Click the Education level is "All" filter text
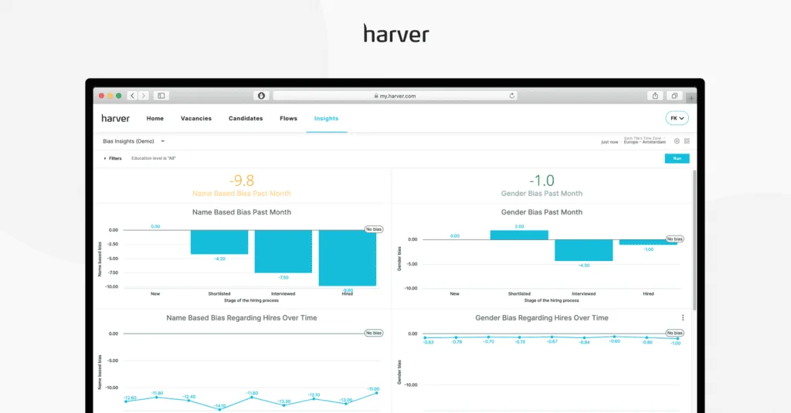791x413 pixels. [x=154, y=158]
